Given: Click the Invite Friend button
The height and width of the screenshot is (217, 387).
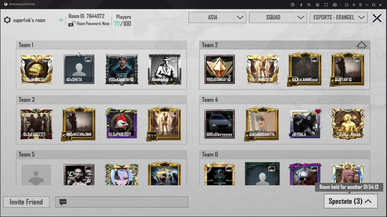Looking at the screenshot, I should pos(26,202).
